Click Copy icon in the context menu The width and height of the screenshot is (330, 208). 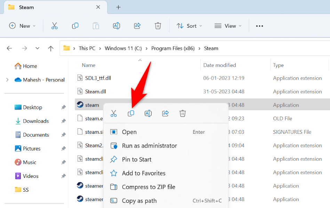[131, 114]
